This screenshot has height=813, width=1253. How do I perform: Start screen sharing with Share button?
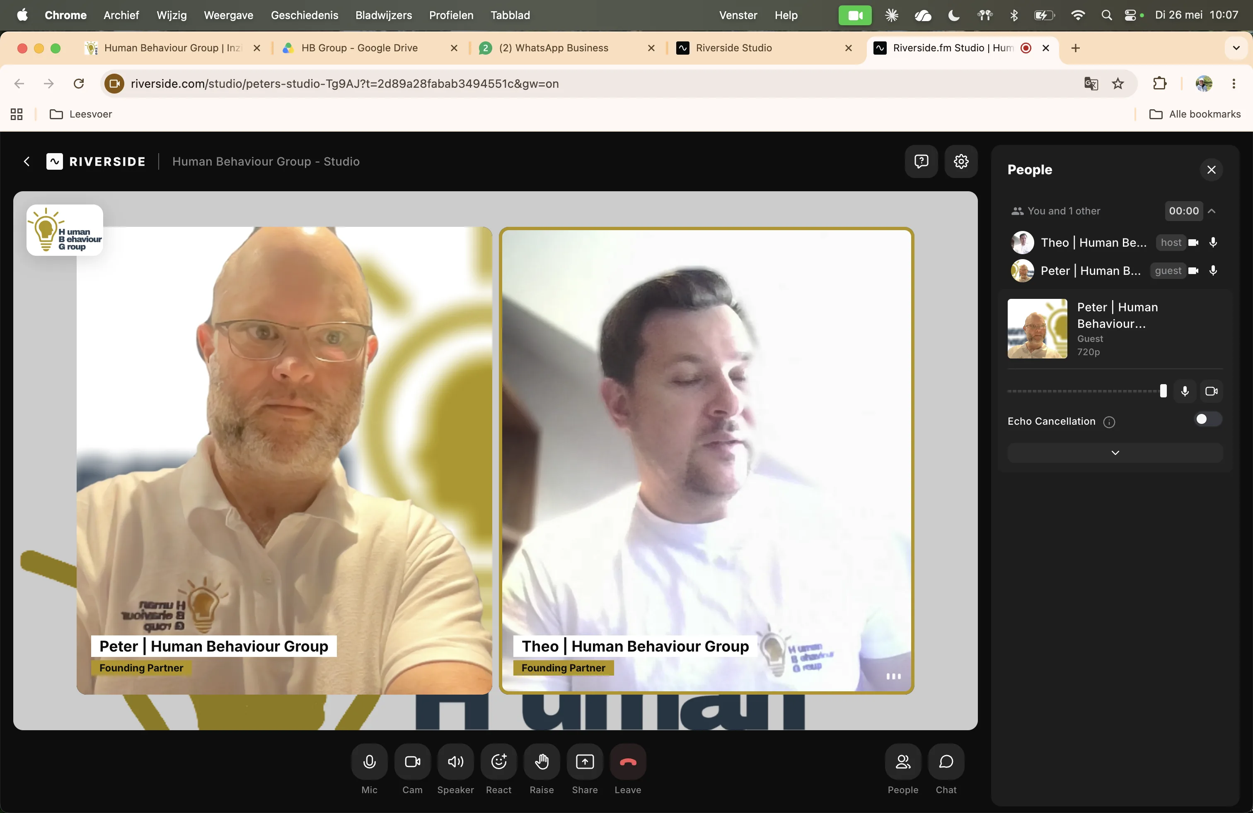(x=585, y=762)
